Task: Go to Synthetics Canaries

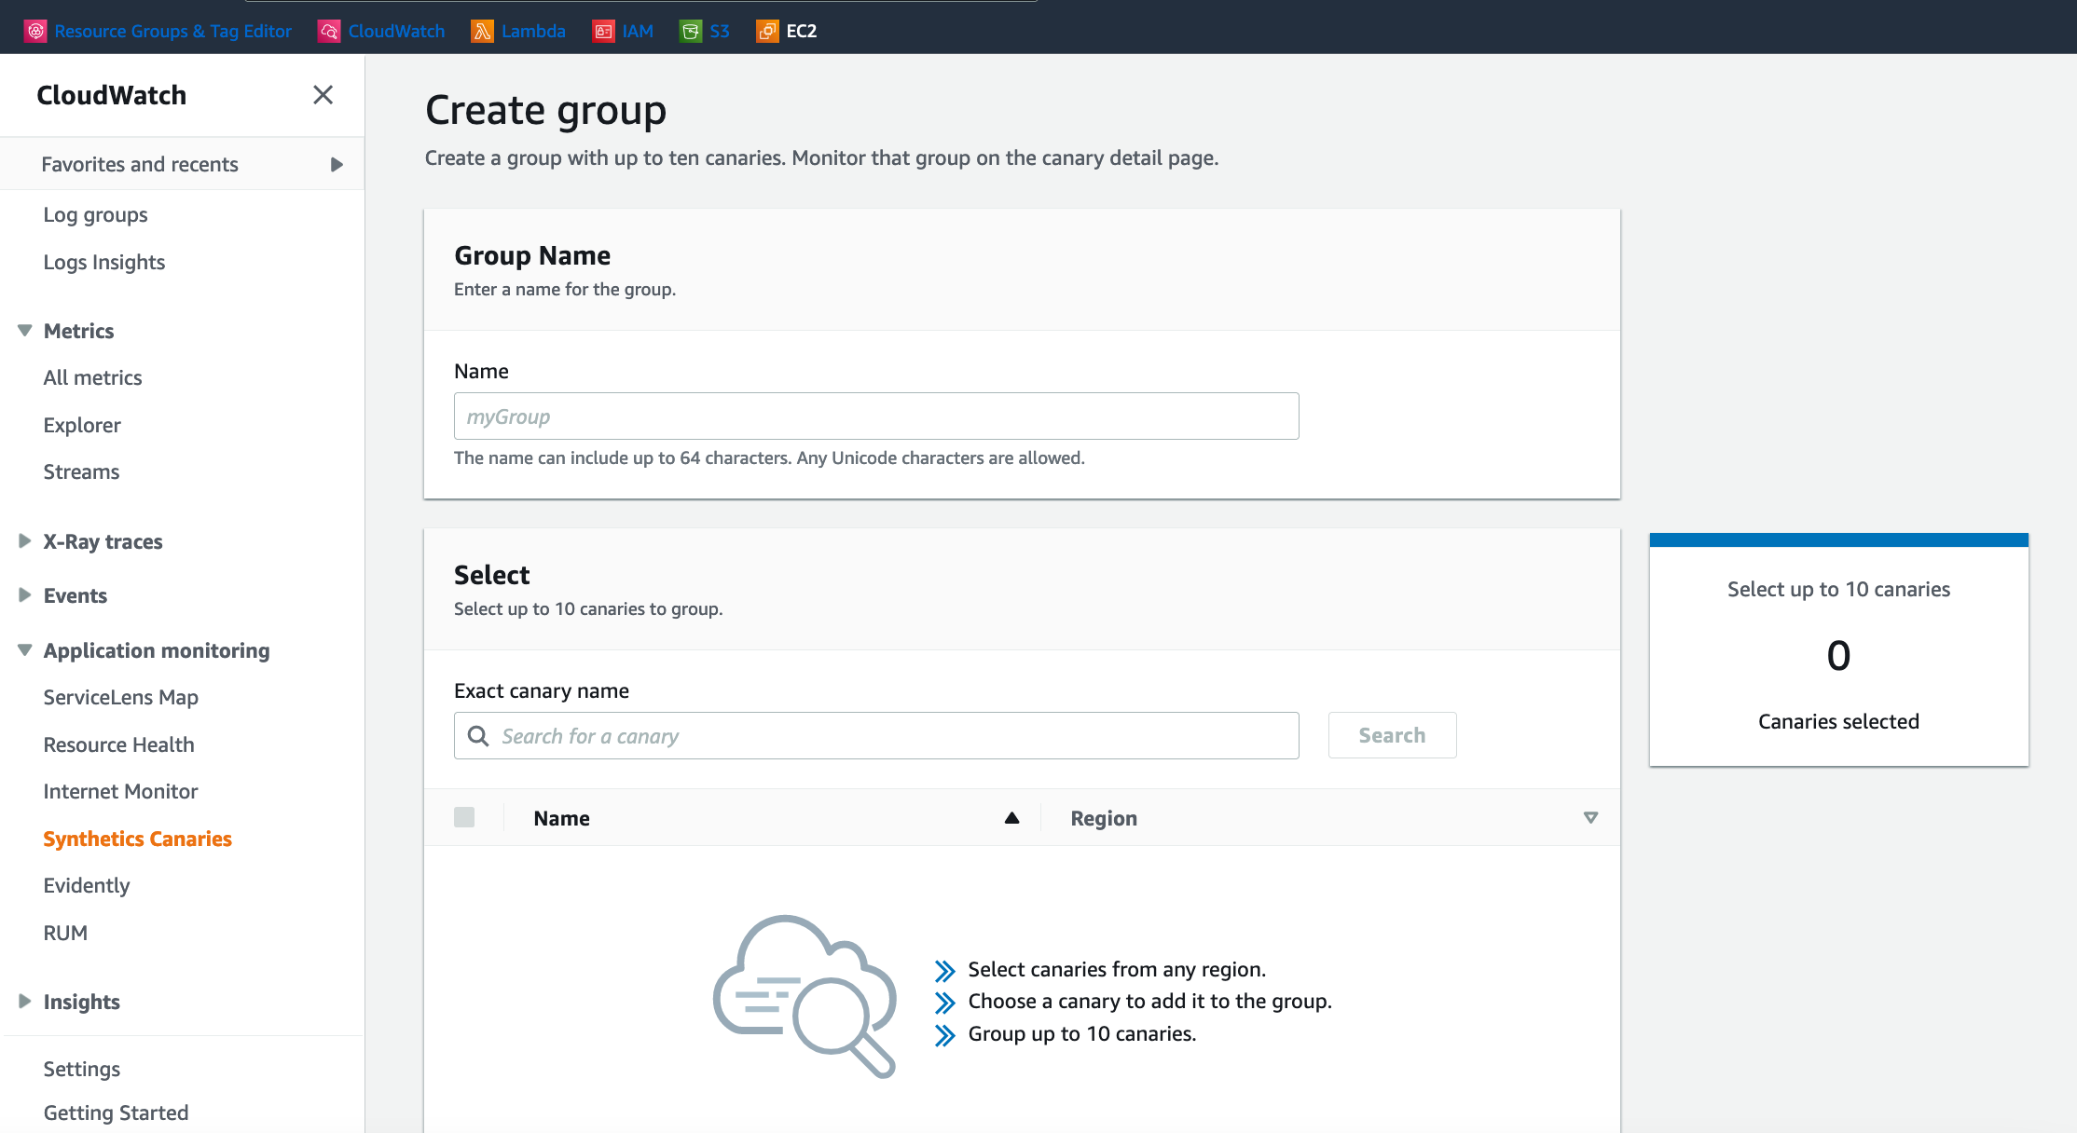Action: pyautogui.click(x=137, y=838)
